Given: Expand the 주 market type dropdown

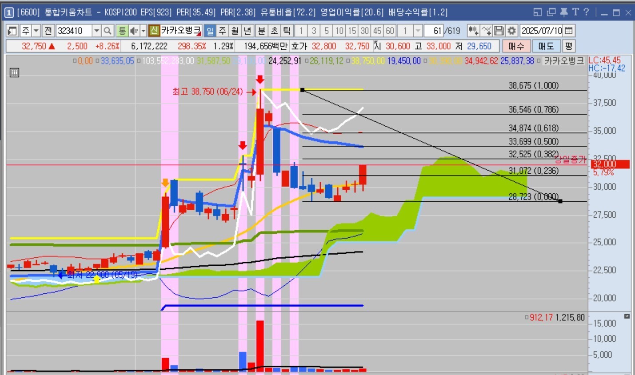Looking at the screenshot, I should point(36,31).
